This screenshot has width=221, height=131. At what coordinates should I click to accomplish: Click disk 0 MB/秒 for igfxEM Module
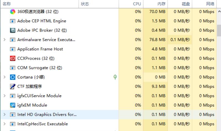click(182, 105)
